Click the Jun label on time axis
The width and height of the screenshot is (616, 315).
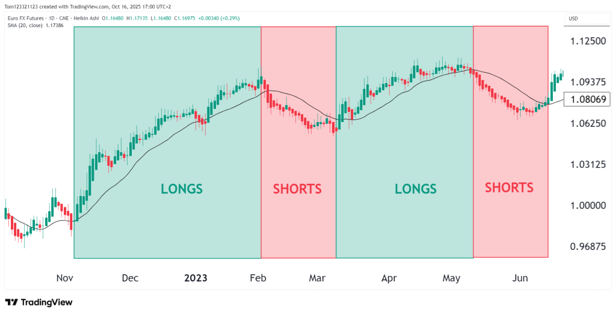[520, 278]
